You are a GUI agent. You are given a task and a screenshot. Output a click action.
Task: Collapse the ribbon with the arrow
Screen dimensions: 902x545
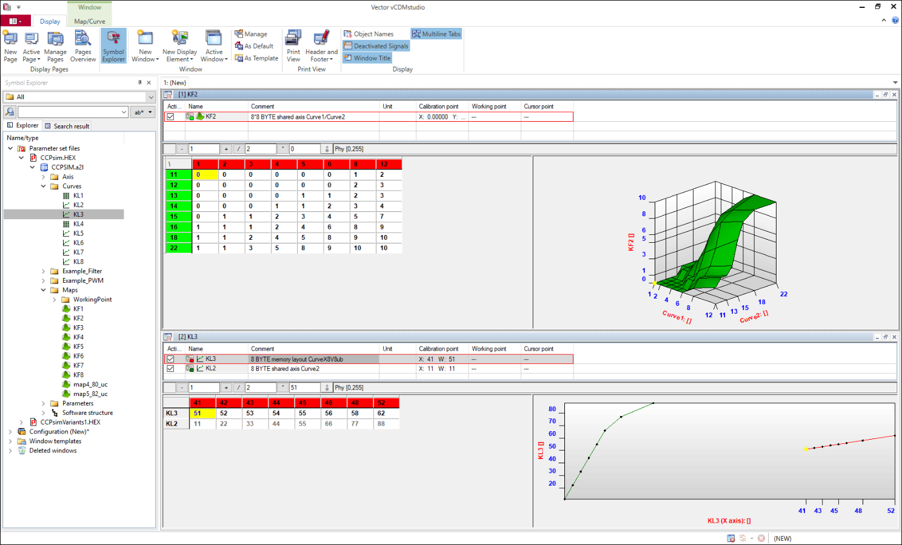pyautogui.click(x=883, y=20)
